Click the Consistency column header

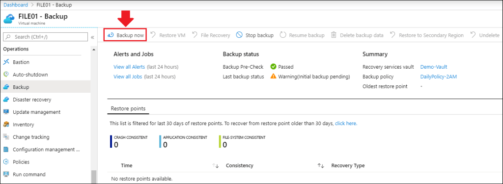[240, 166]
